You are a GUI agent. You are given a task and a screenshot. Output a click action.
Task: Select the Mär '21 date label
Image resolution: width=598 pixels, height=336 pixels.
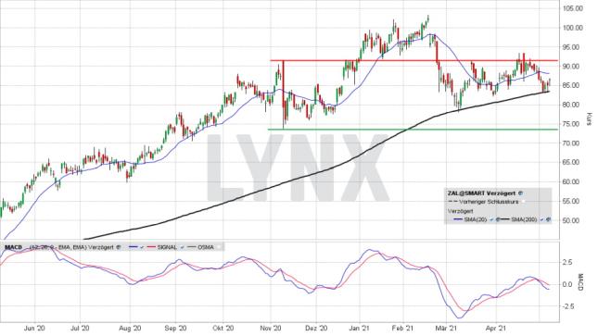446,328
